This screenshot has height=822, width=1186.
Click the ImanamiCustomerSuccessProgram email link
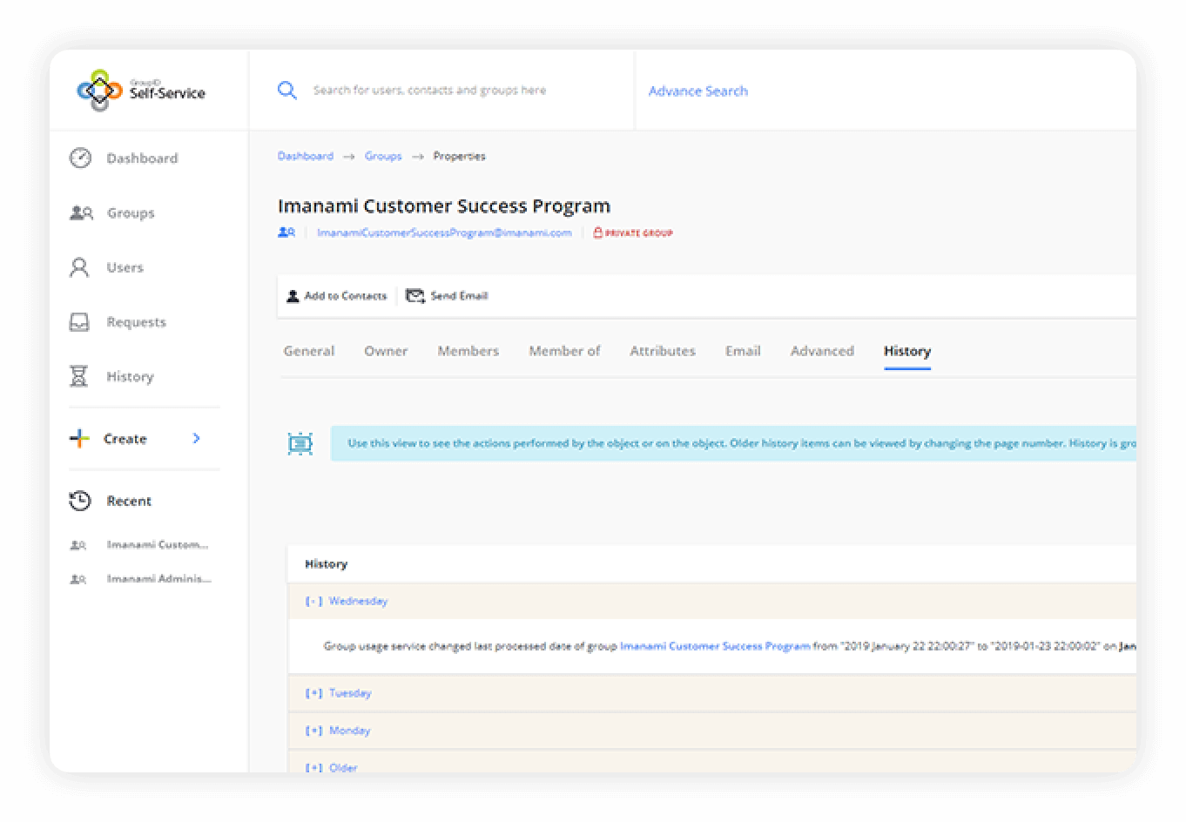coord(444,232)
